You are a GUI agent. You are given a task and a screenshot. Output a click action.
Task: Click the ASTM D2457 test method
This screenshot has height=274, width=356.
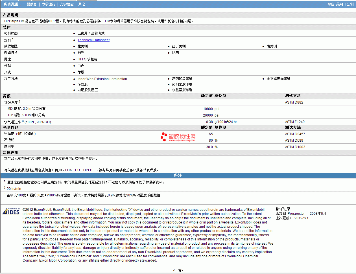(x=295, y=134)
